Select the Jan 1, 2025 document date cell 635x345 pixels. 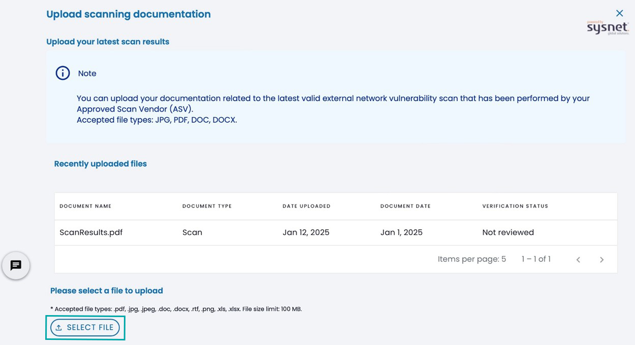click(x=401, y=232)
